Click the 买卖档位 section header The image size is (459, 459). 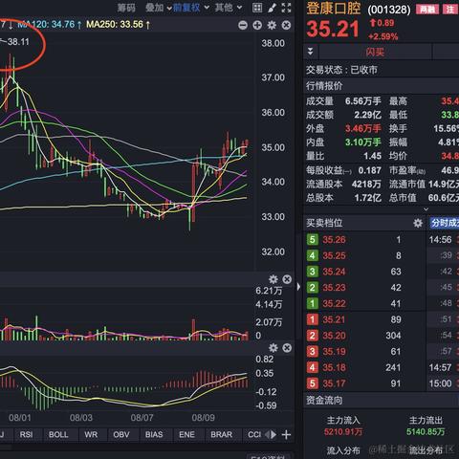click(x=324, y=223)
